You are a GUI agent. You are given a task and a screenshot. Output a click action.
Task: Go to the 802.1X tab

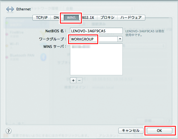pyautogui.click(x=89, y=18)
